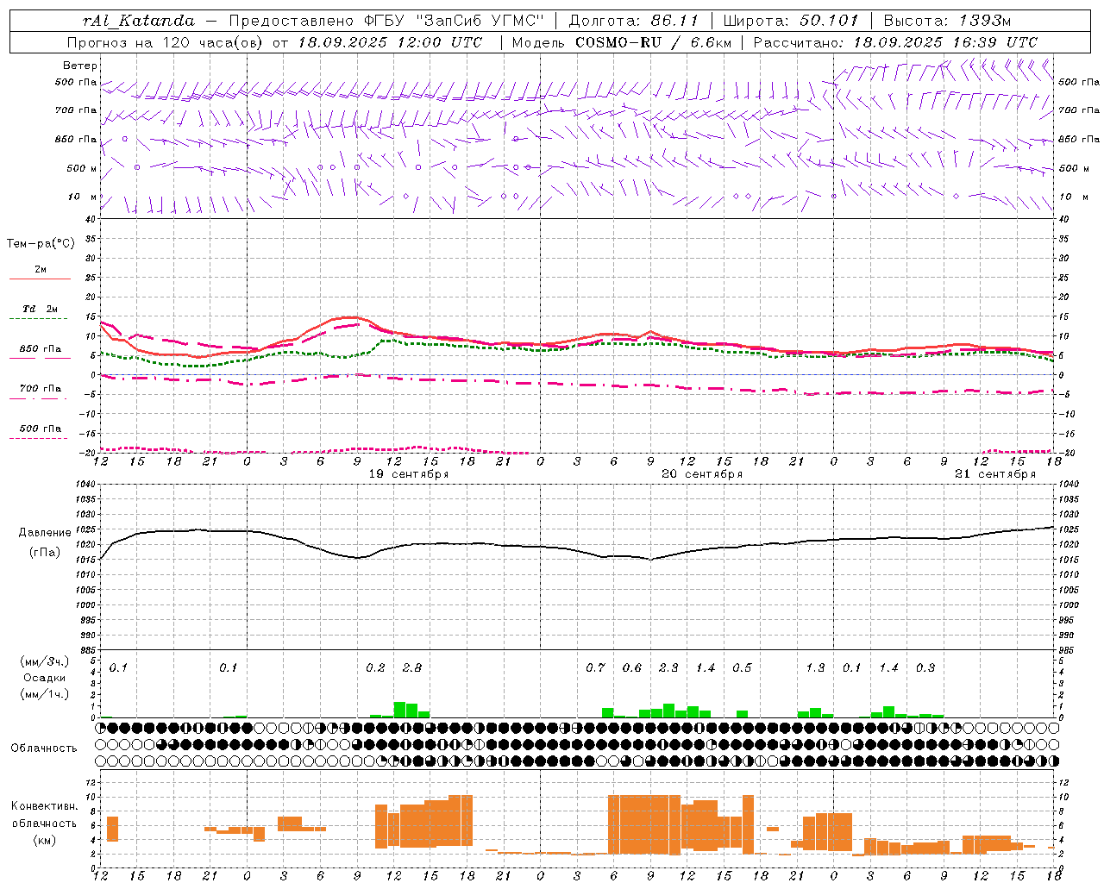This screenshot has width=1104, height=883.
Task: Click the 20 сентября date label
Action: point(702,474)
